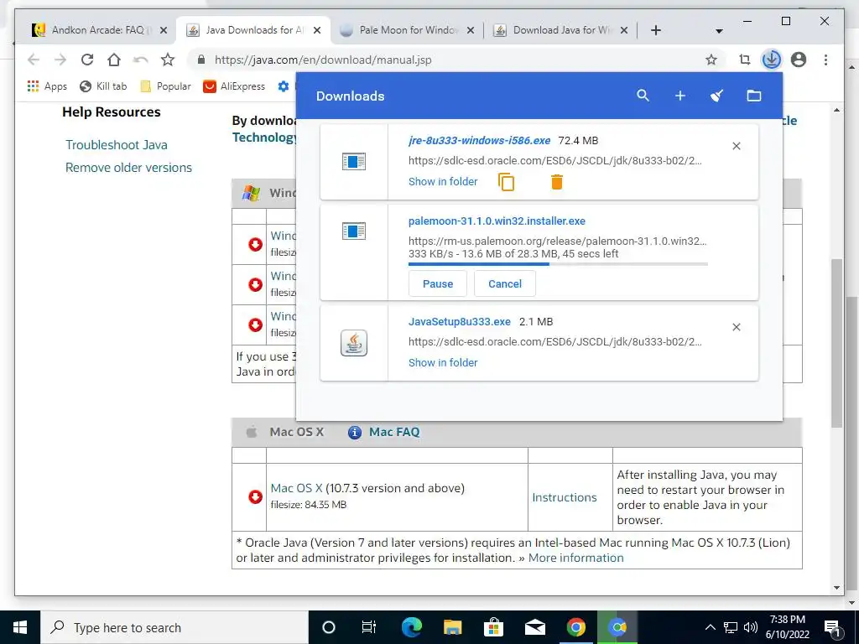This screenshot has height=644, width=859.
Task: Click the taskbar search box
Action: pyautogui.click(x=174, y=627)
